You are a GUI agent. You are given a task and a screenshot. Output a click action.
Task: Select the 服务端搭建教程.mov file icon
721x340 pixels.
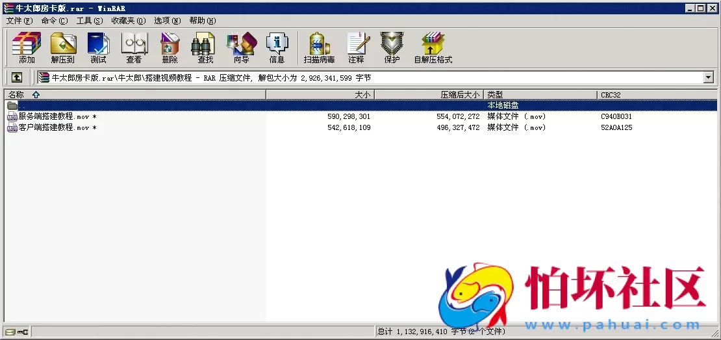coord(12,117)
